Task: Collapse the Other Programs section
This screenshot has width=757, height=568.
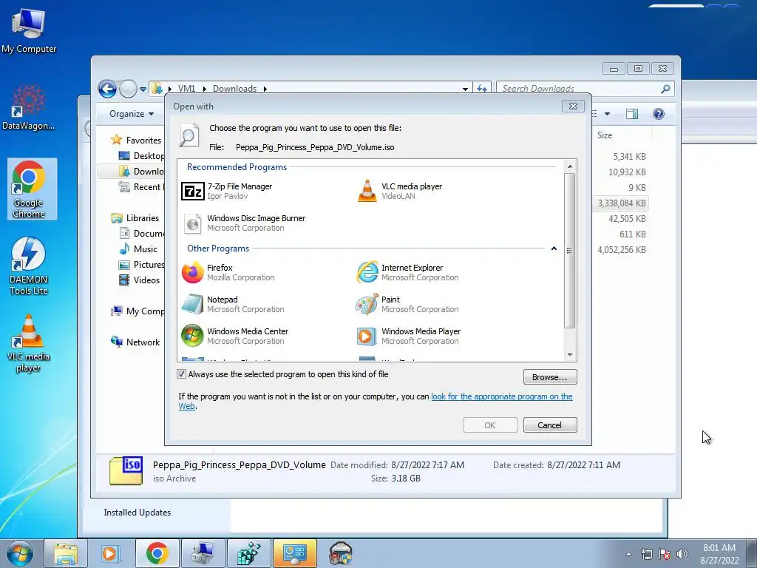Action: coord(554,248)
